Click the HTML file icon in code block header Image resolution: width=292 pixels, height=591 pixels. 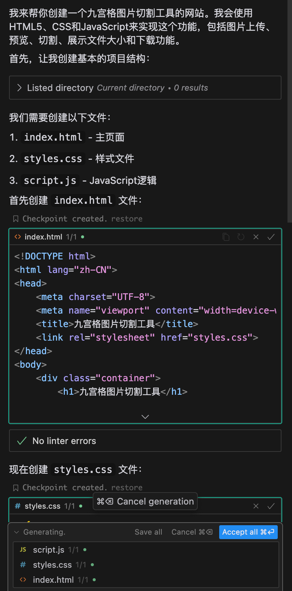coord(18,237)
